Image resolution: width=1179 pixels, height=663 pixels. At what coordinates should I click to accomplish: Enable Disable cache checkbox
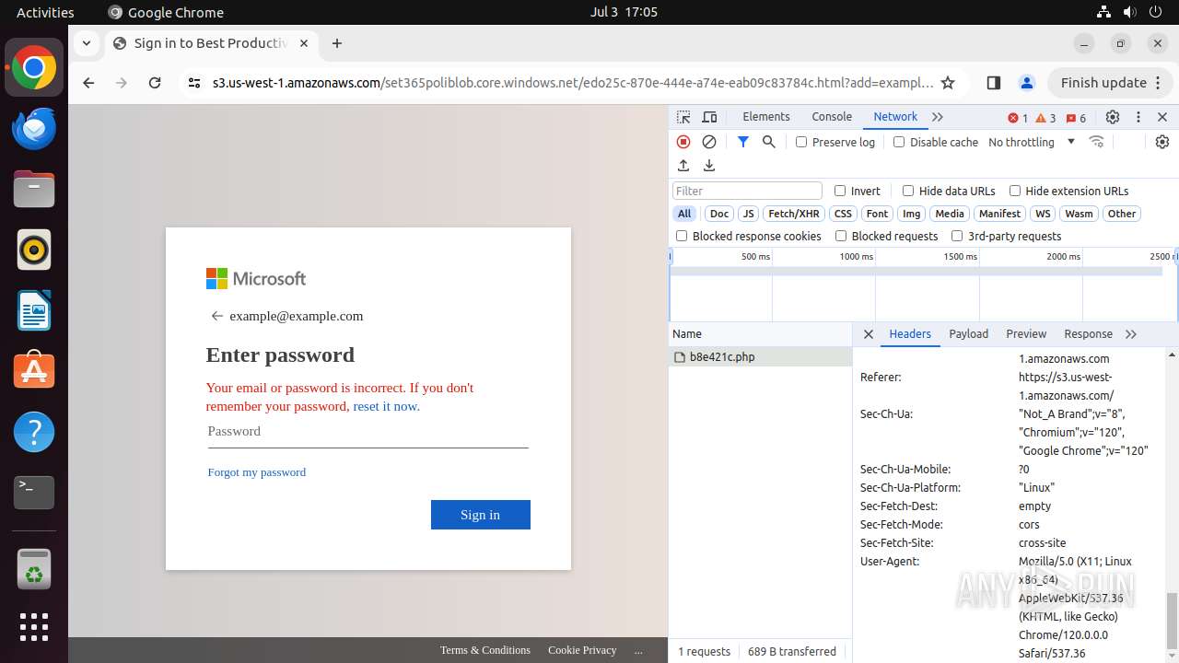tap(899, 142)
